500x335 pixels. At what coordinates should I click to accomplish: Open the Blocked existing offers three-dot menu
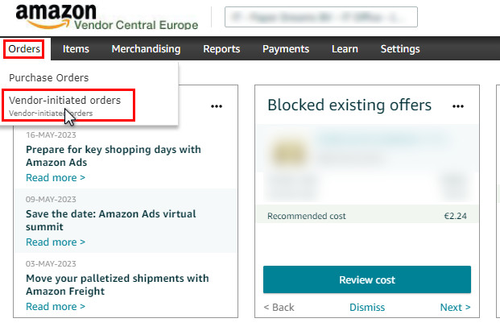(x=458, y=106)
